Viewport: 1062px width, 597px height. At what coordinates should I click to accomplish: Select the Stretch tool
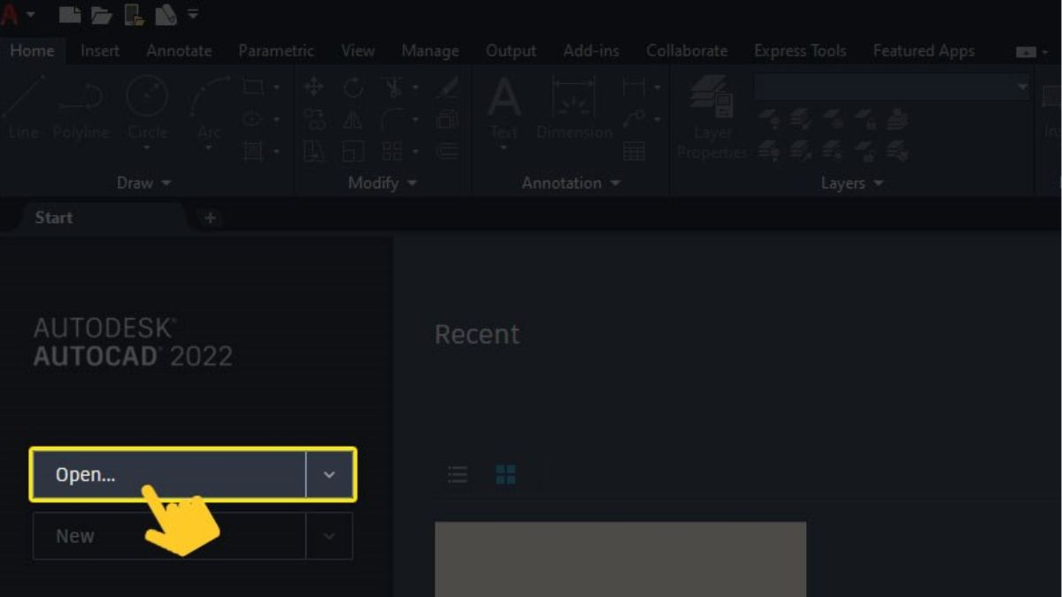[x=314, y=151]
